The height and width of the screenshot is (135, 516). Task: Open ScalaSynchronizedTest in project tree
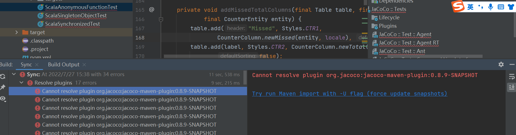coord(72,24)
